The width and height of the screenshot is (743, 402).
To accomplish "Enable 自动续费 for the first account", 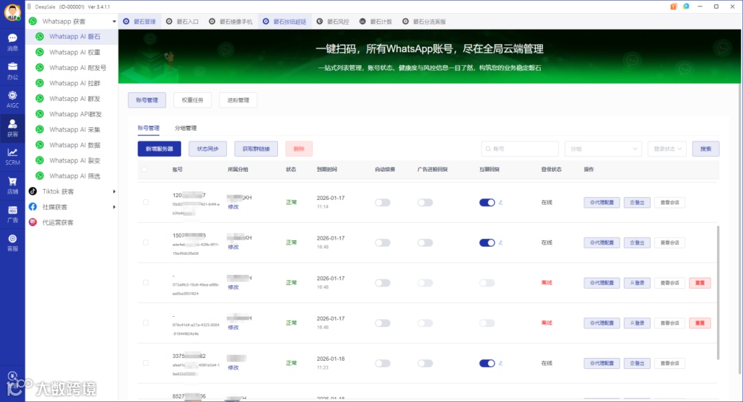I will click(383, 202).
